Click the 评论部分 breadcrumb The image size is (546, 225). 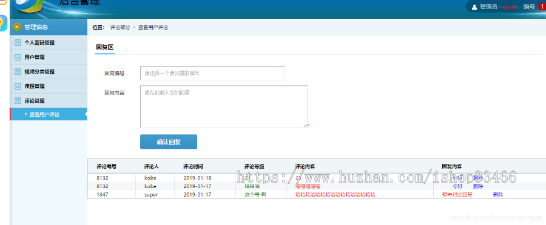(120, 27)
